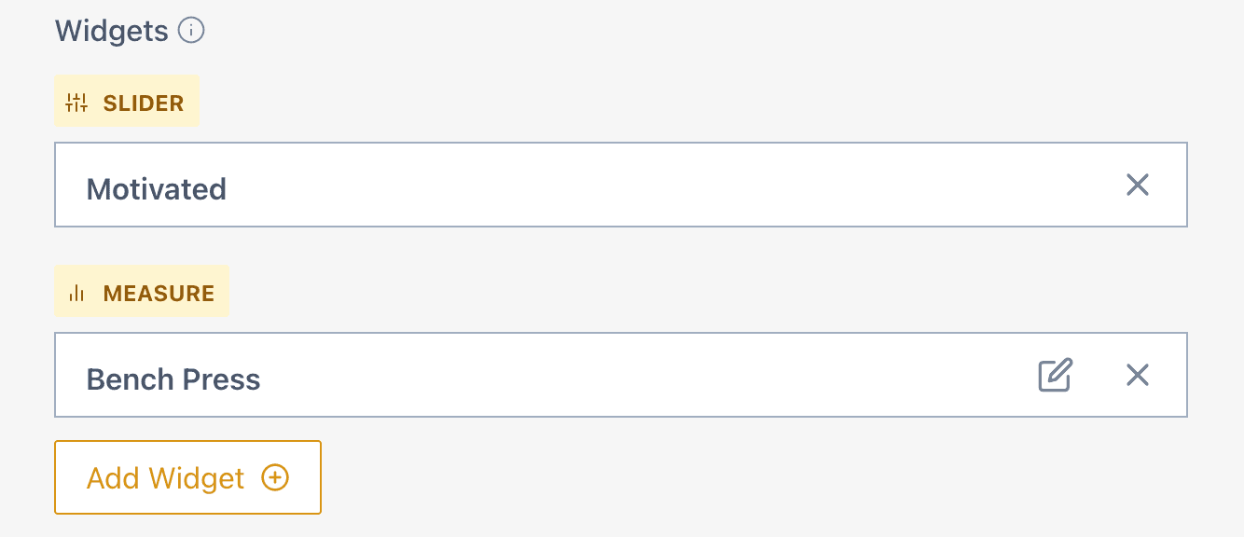Click the slider icon in SLIDER badge
Image resolution: width=1244 pixels, height=537 pixels.
pyautogui.click(x=76, y=103)
